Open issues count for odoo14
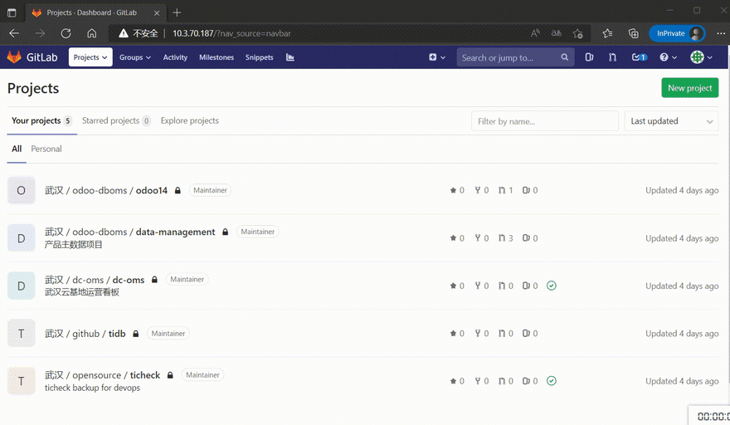 click(x=530, y=190)
